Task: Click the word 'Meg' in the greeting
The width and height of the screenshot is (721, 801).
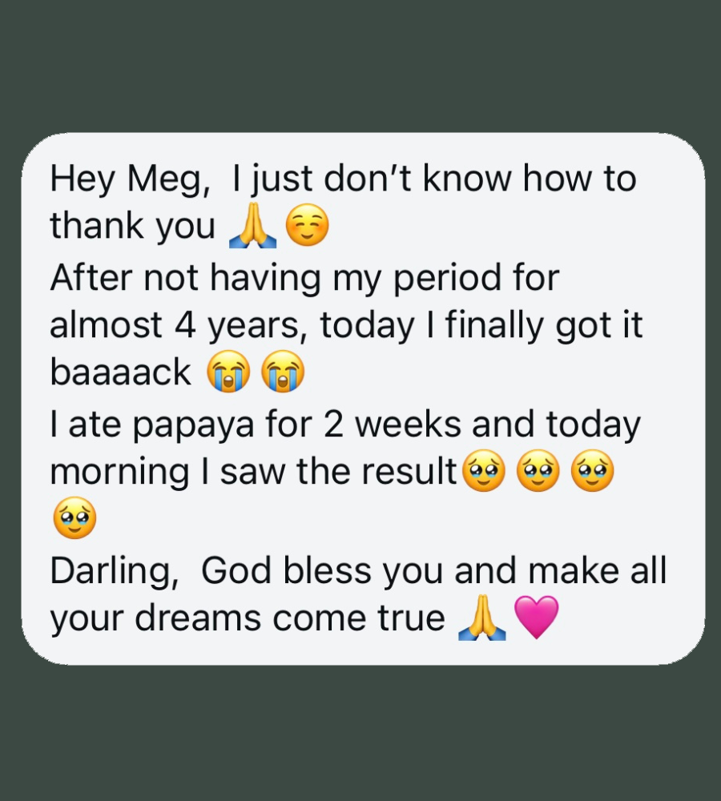Action: pos(164,179)
